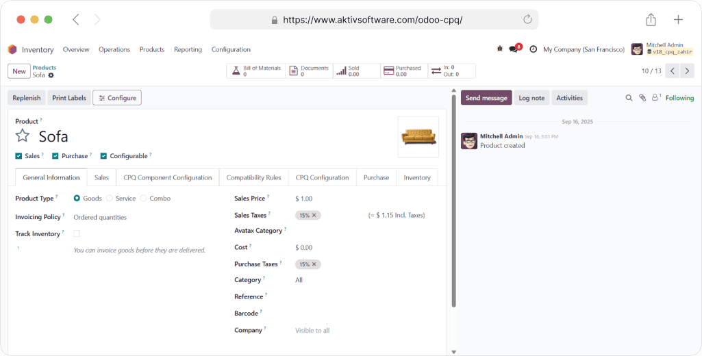Viewport: 702px width, 356px height.
Task: Click the paperclip attachments icon
Action: click(642, 98)
